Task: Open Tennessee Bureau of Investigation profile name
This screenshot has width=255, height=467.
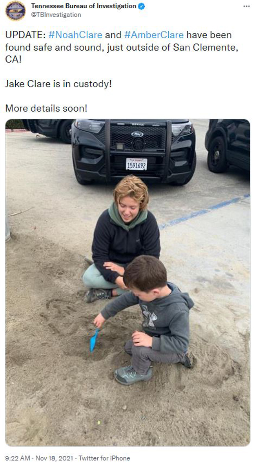Action: [84, 6]
